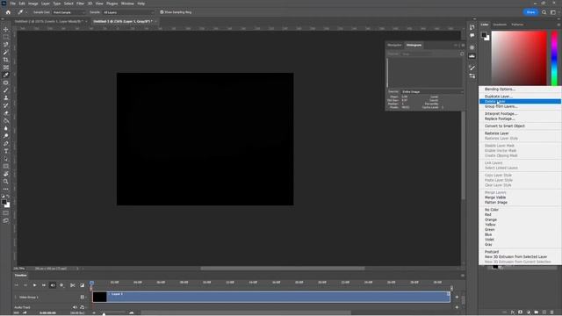Switch to the Navigator tab
This screenshot has width=562, height=316.
(394, 45)
